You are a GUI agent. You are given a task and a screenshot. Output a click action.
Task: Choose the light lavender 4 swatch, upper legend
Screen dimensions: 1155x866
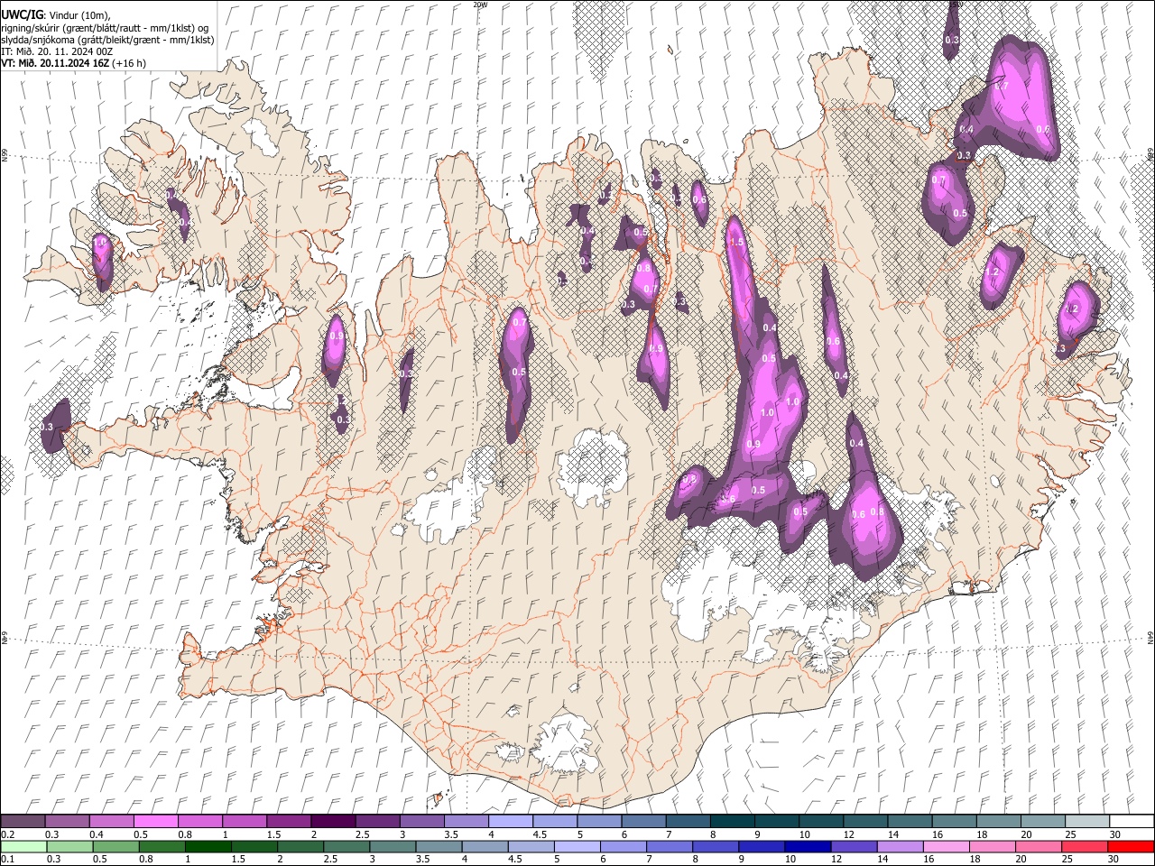(511, 821)
